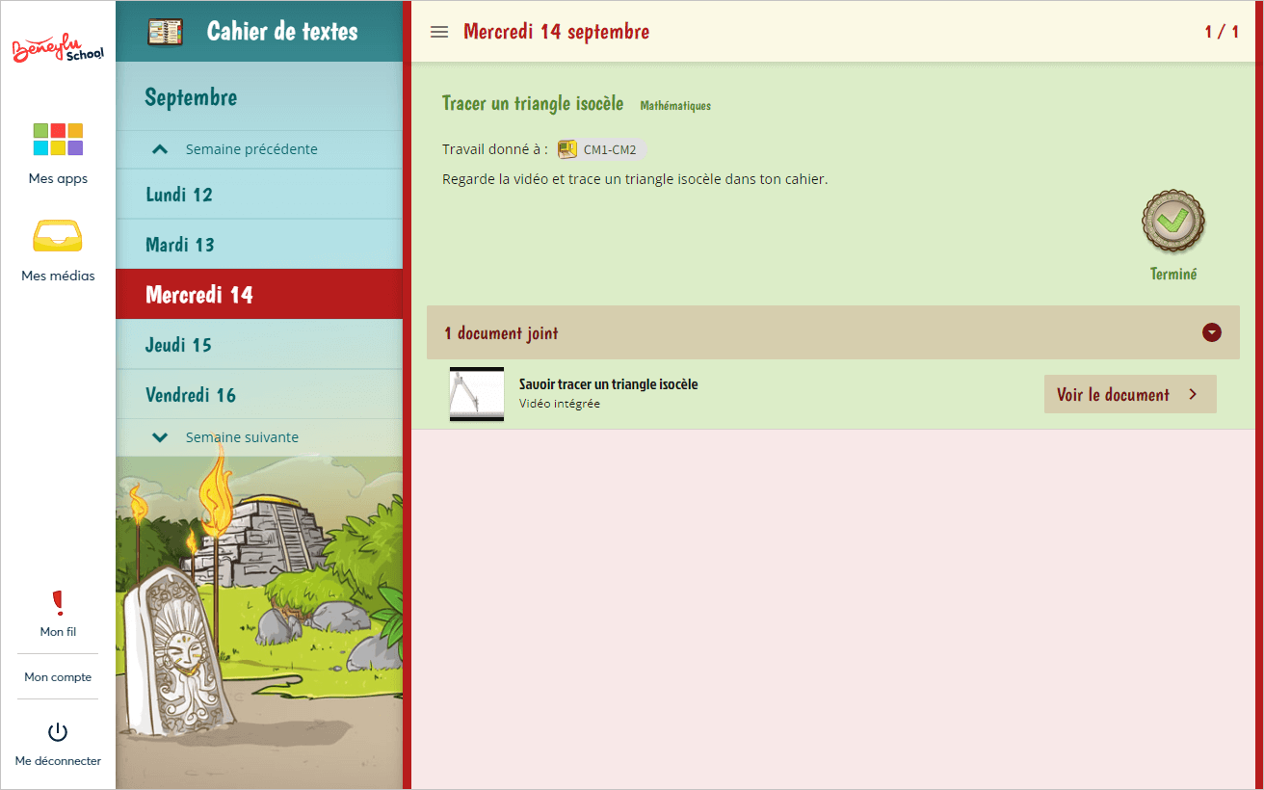Open the Mon compte link
1264x790 pixels.
coord(57,677)
